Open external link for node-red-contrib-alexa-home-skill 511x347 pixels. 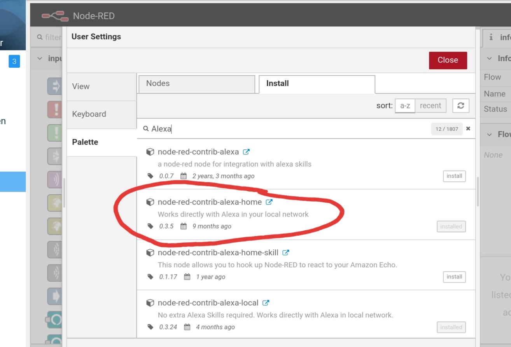tap(286, 252)
